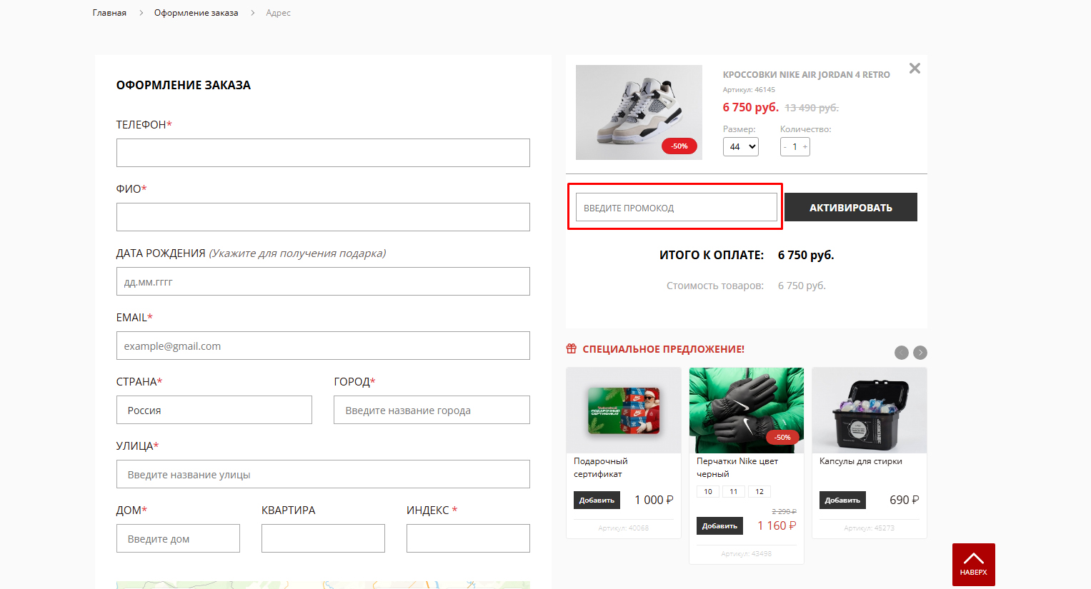1091x589 pixels.
Task: Click the gloves price 1 160 ₽
Action: pyautogui.click(x=777, y=525)
